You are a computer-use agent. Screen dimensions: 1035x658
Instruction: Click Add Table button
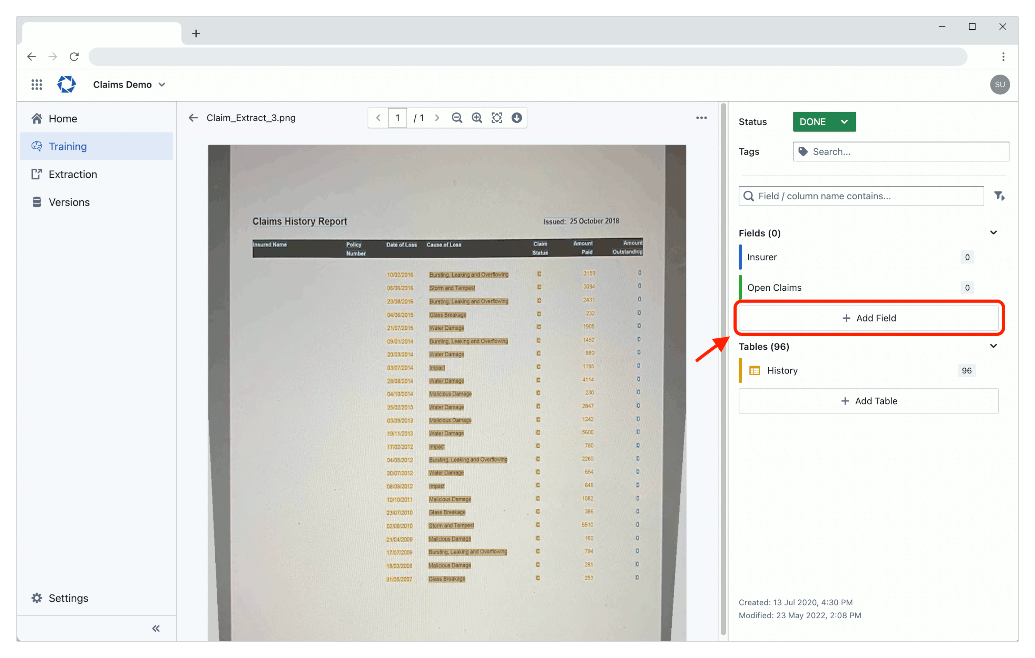click(x=870, y=400)
